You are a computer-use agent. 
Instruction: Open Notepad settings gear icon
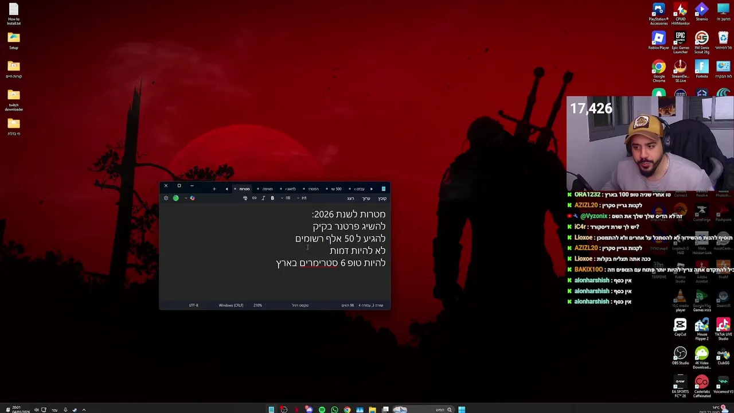click(166, 198)
